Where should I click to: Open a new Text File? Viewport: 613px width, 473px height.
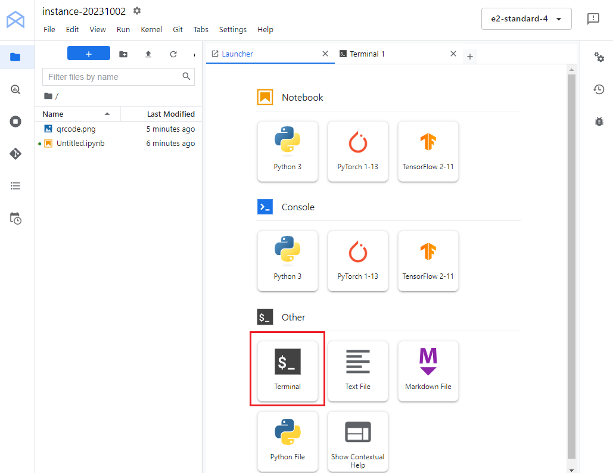pyautogui.click(x=357, y=371)
